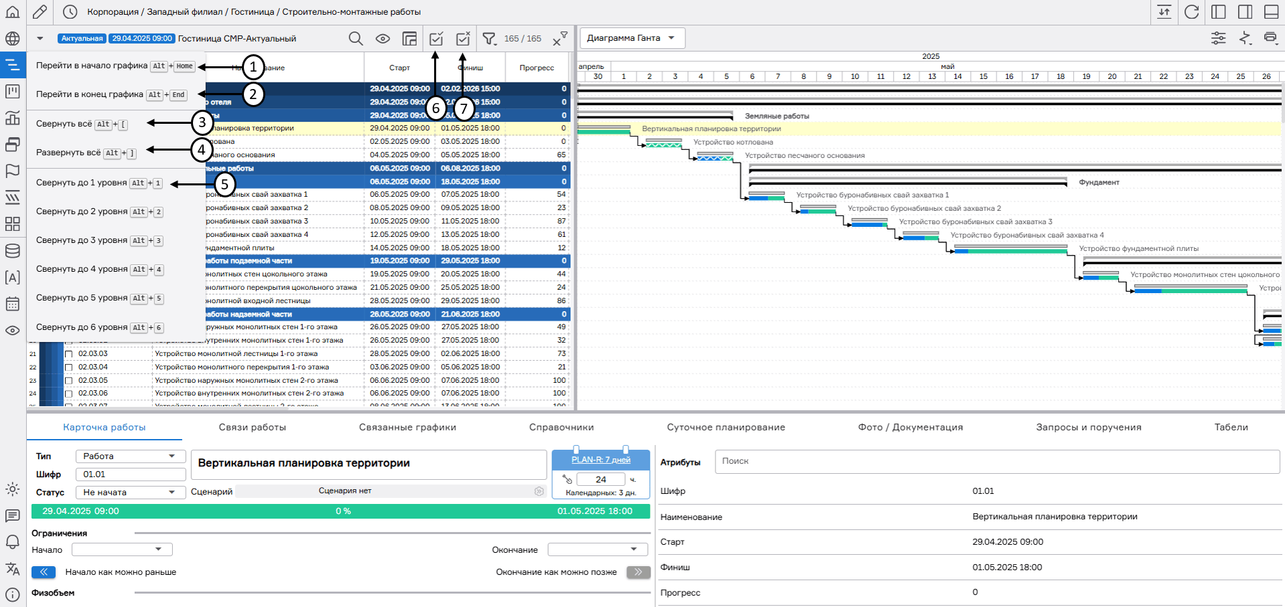Click the pencil edit icon
Image resolution: width=1285 pixels, height=607 pixels.
coord(40,12)
